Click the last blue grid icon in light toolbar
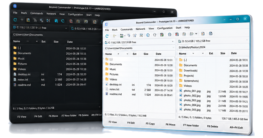Image resolution: width=263 pixels, height=138 pixels. tap(211, 34)
